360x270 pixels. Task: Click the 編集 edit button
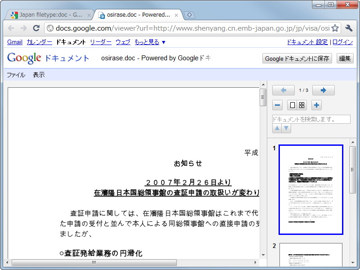point(345,58)
